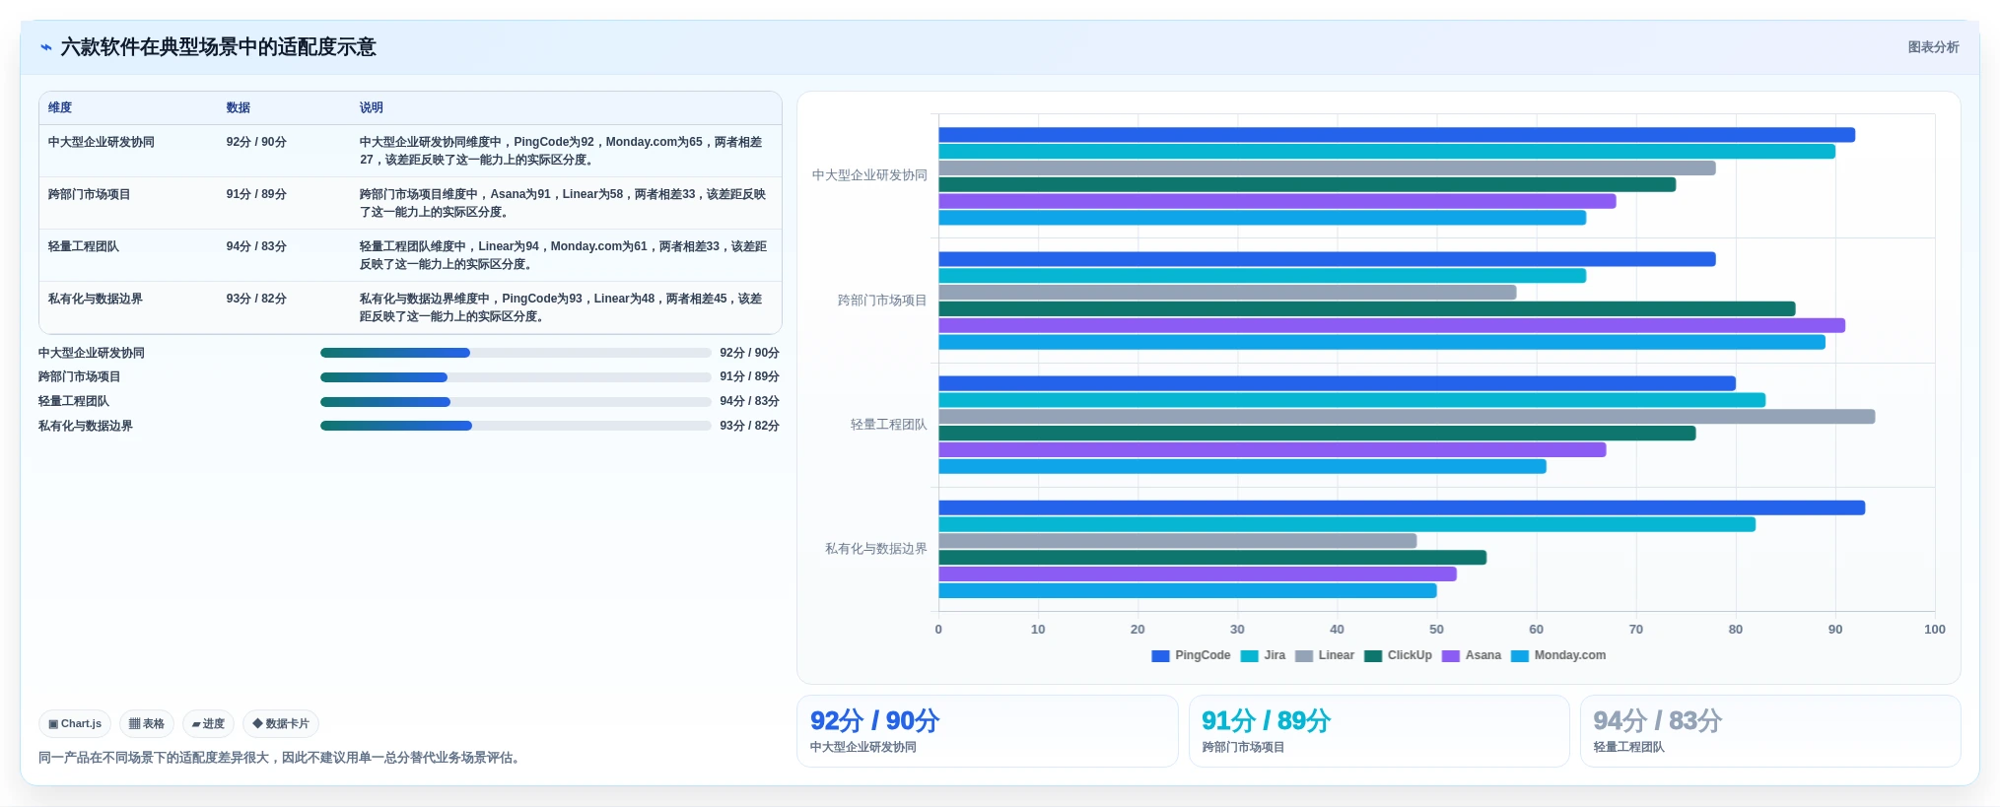This screenshot has height=807, width=2000.
Task: Click the footer note starting with 同一产品在不同场景下
Action: coord(280,758)
